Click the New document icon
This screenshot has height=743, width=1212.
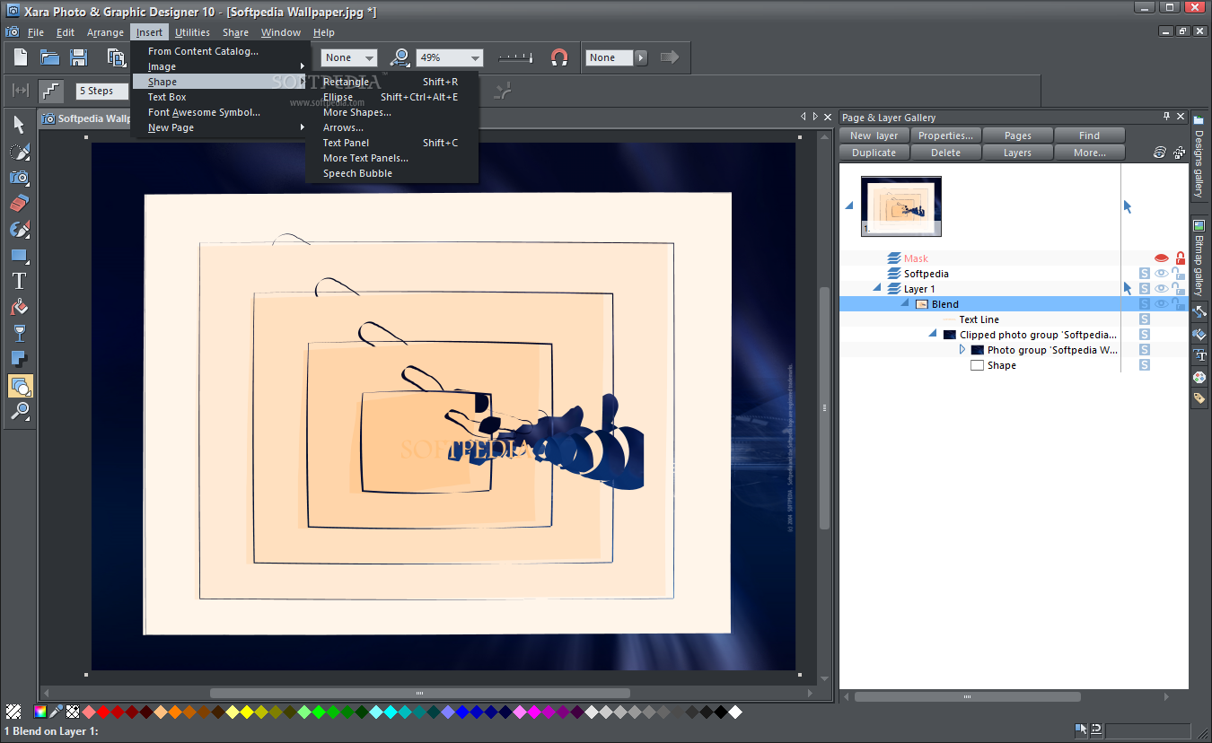[x=21, y=57]
